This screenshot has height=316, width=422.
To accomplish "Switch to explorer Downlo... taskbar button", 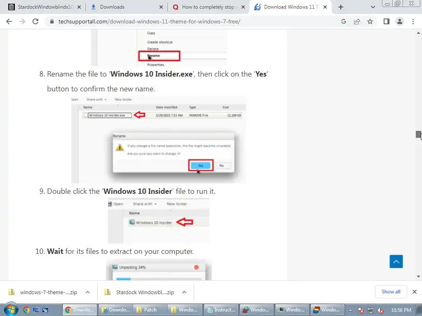I will pyautogui.click(x=116, y=310).
